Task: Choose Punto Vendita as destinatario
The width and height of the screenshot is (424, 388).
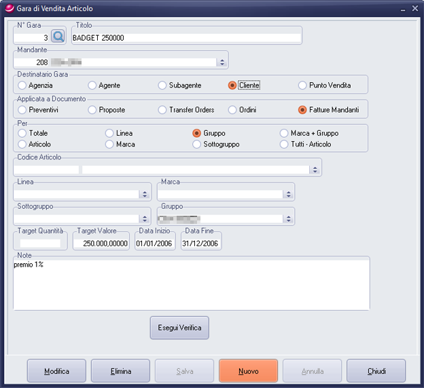Action: click(303, 85)
